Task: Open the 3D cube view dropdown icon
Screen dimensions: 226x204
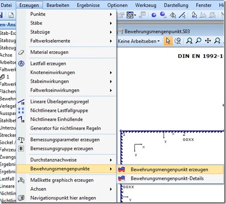Action: pyautogui.click(x=131, y=15)
